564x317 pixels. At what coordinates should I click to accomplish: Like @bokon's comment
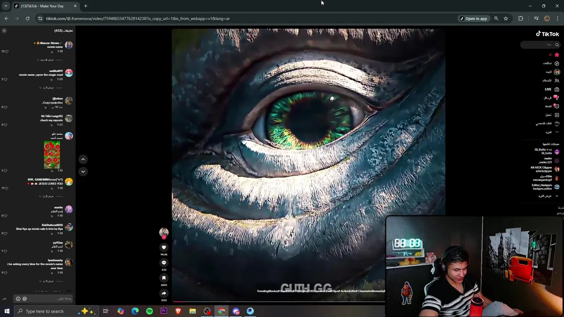[6, 107]
